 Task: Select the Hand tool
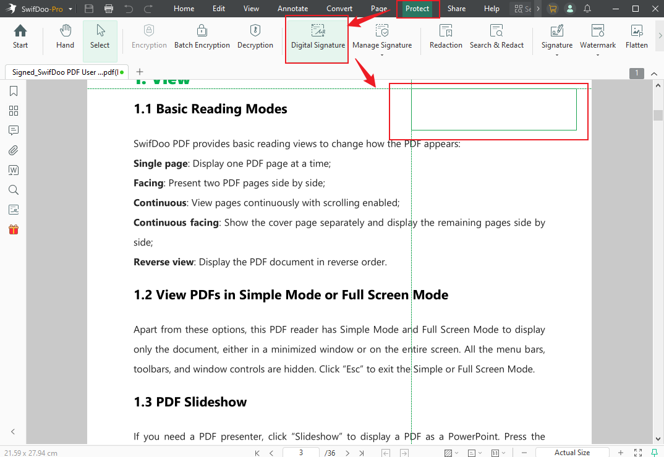coord(65,36)
